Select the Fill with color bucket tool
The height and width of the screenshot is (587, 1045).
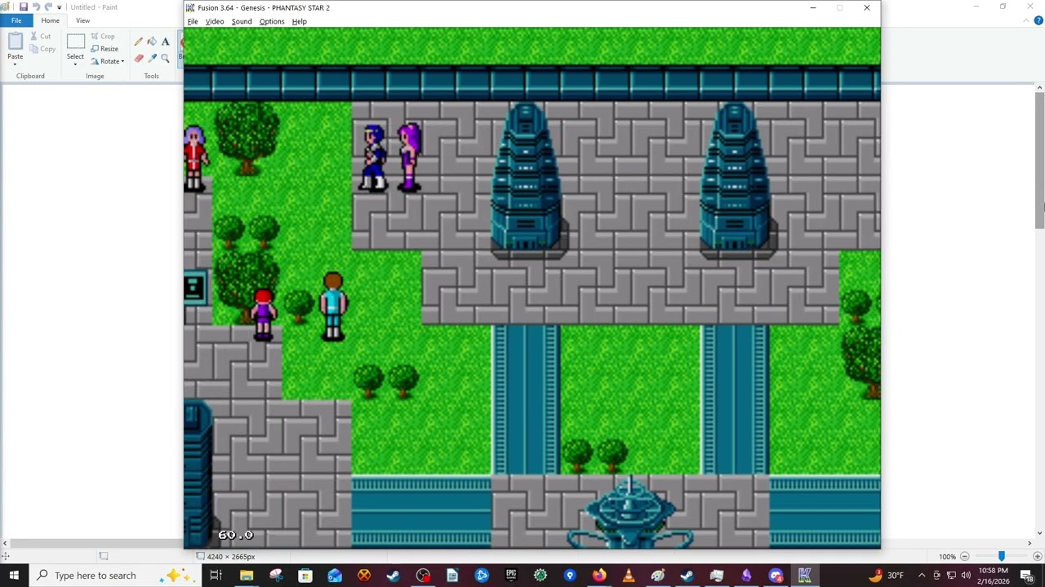pyautogui.click(x=152, y=42)
